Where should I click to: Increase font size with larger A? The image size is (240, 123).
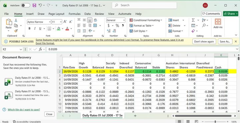pyautogui.click(x=65, y=22)
